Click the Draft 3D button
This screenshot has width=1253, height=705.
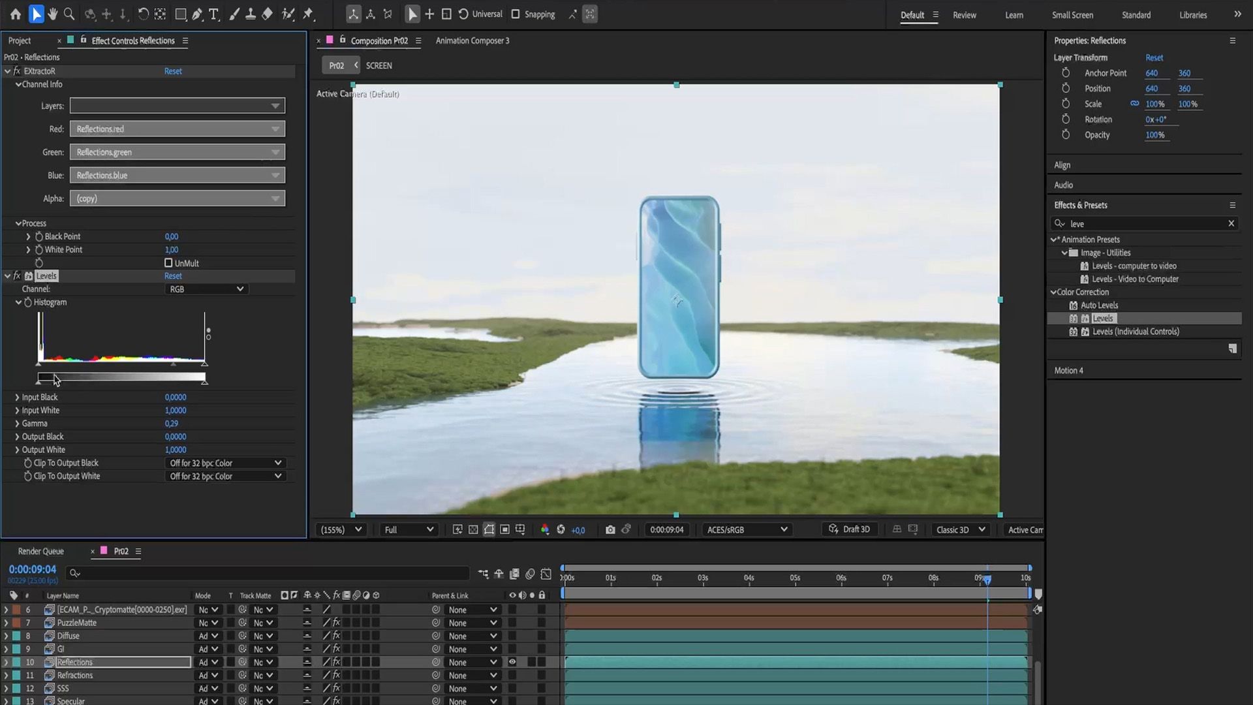point(849,529)
